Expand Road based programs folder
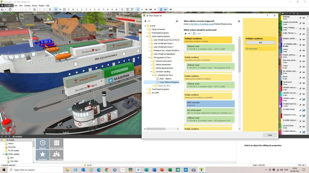The height and width of the screenshot is (173, 309). tap(147, 33)
